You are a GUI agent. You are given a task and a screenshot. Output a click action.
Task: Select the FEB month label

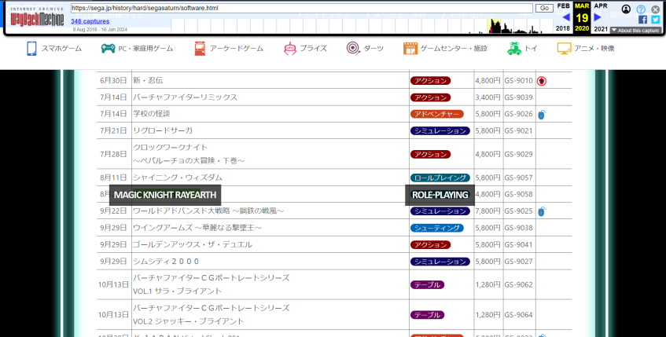click(x=563, y=6)
